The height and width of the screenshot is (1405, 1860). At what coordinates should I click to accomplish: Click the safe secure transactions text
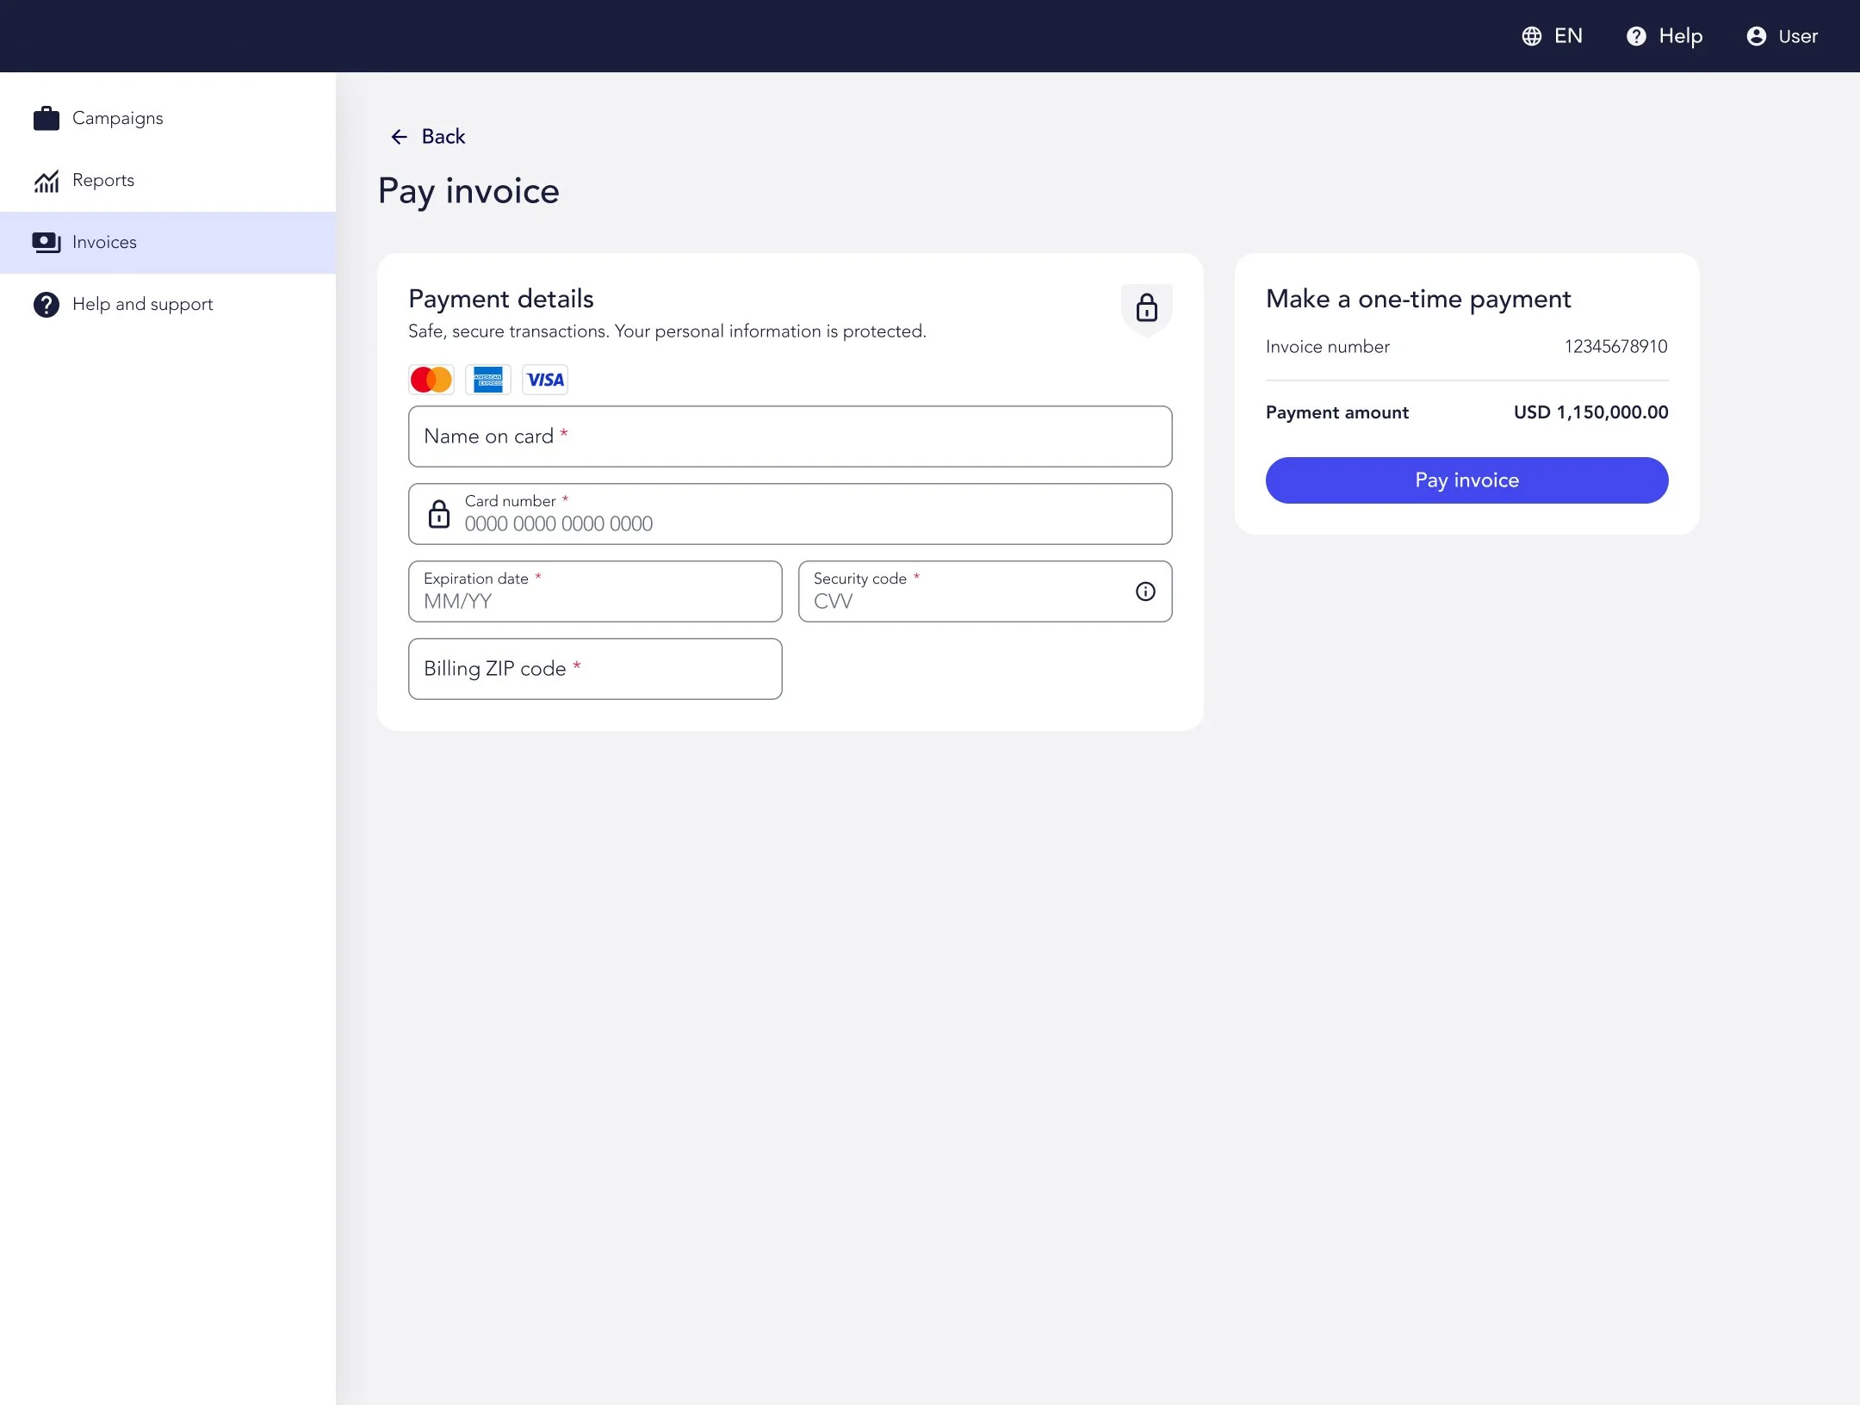click(667, 331)
